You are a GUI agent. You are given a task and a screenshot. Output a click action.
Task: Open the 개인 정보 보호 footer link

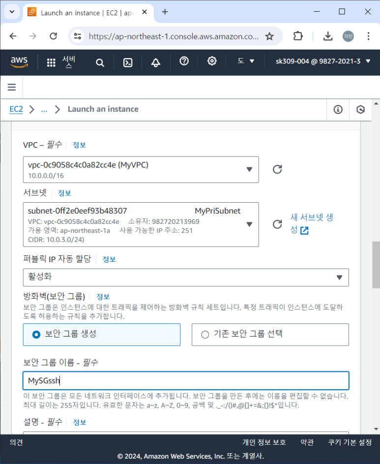click(x=264, y=442)
